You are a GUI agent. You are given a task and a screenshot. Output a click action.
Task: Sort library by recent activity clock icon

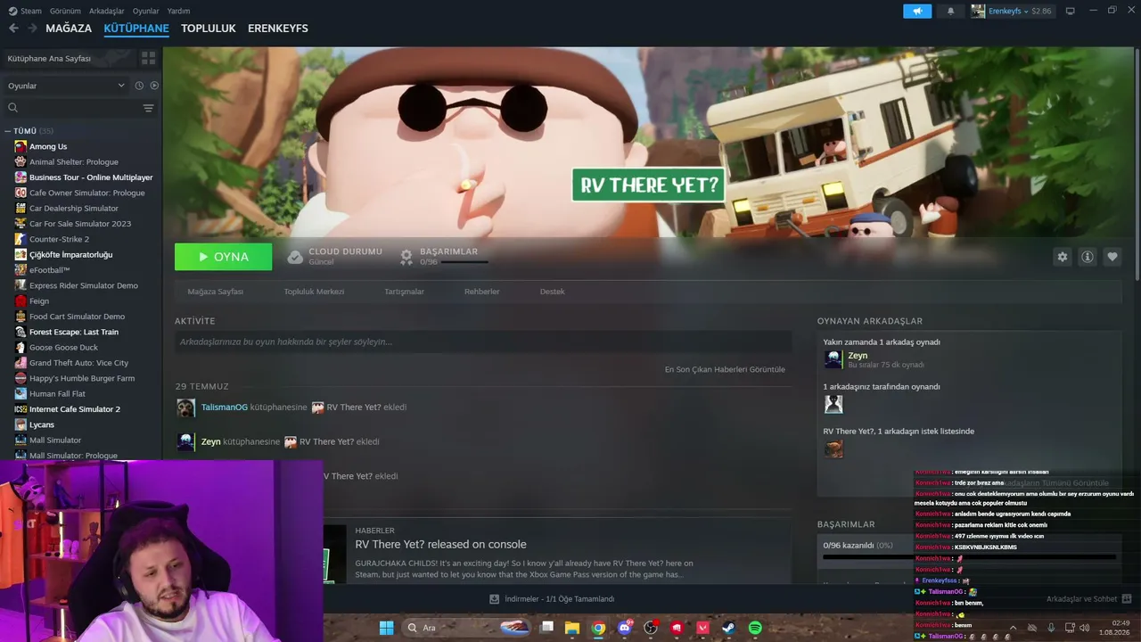(139, 86)
